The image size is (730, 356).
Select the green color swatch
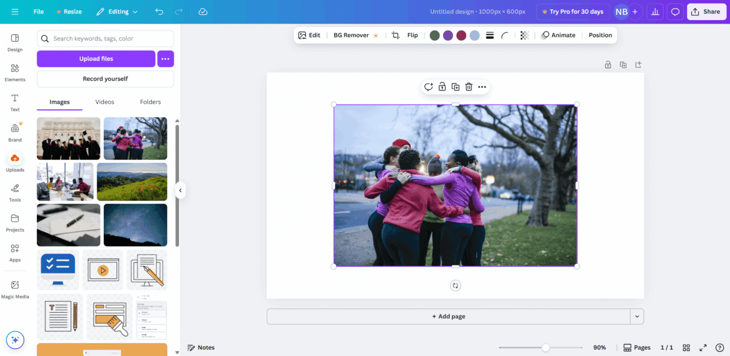[435, 35]
